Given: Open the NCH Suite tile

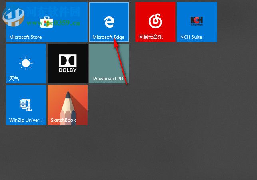Looking at the screenshot, I should coord(197,22).
